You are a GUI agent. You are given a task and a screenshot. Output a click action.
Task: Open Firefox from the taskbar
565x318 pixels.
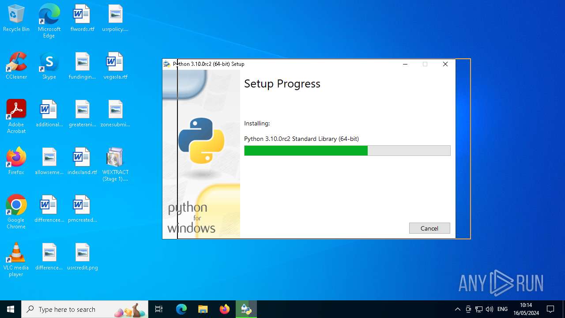(x=225, y=309)
